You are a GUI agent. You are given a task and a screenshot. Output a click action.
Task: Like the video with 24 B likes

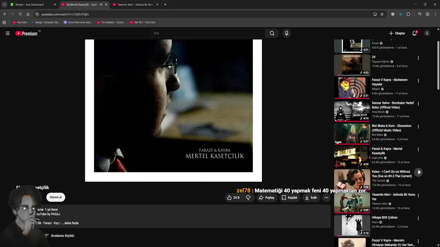pos(233,198)
